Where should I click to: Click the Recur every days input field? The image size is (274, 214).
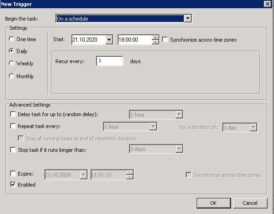tap(110, 61)
